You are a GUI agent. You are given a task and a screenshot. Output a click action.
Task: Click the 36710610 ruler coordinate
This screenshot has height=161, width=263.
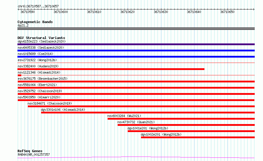coord(94,12)
